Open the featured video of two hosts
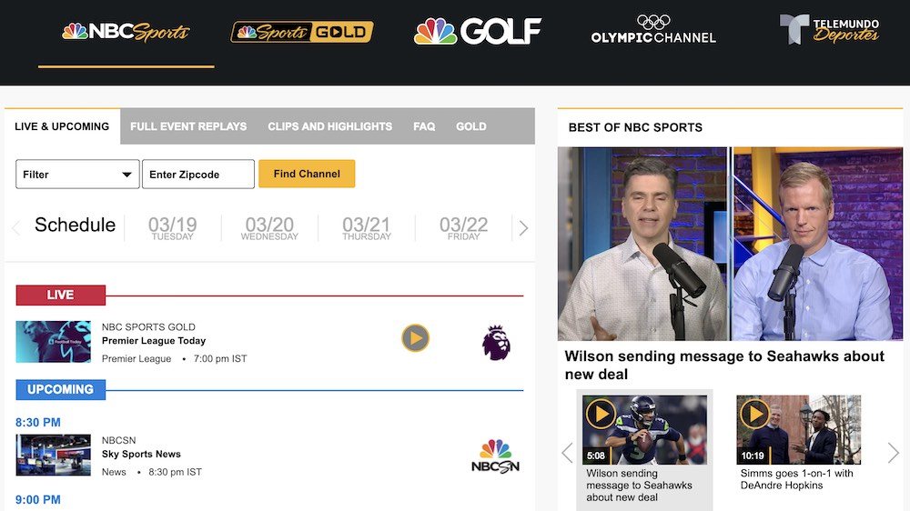The width and height of the screenshot is (910, 511). [x=730, y=244]
